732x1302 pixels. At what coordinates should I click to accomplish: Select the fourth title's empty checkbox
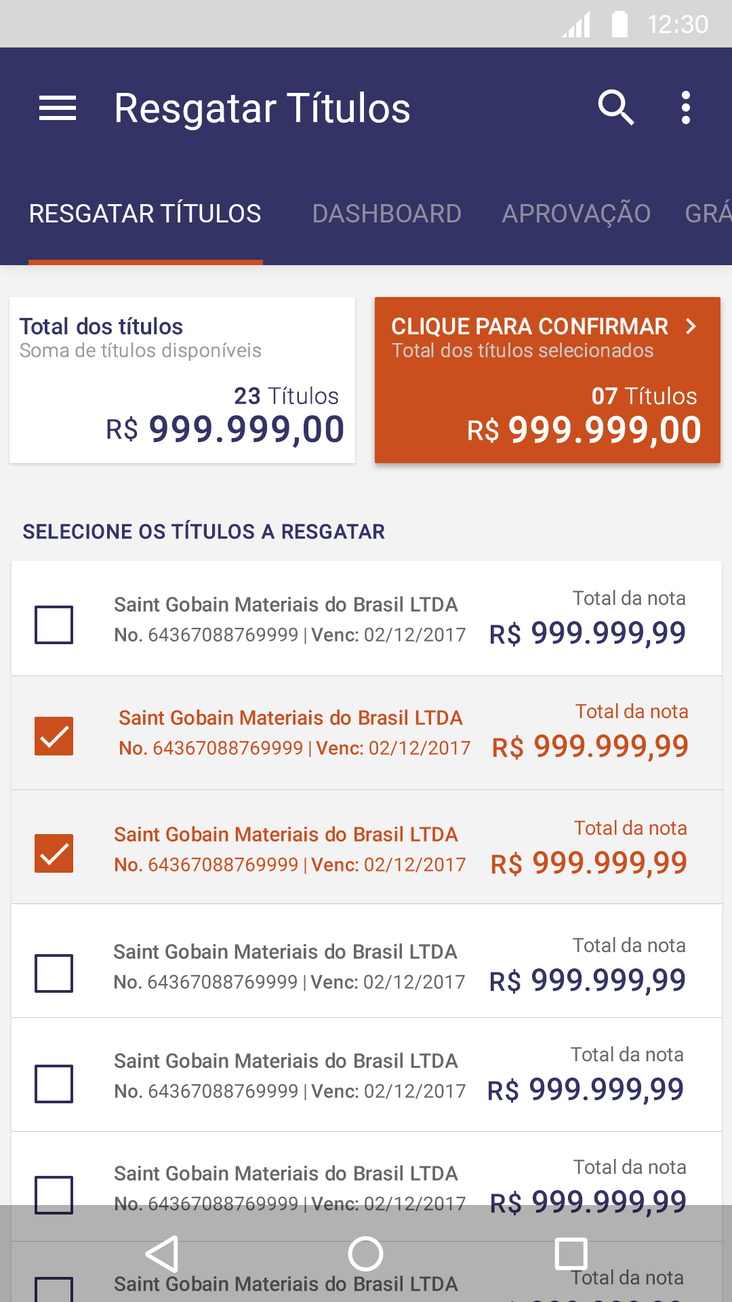point(54,973)
